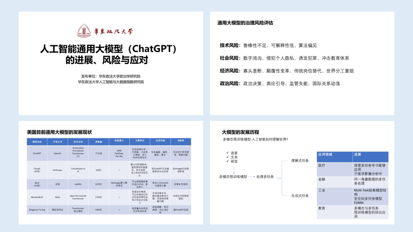Click the '1750亿' parameter cell

[99, 197]
